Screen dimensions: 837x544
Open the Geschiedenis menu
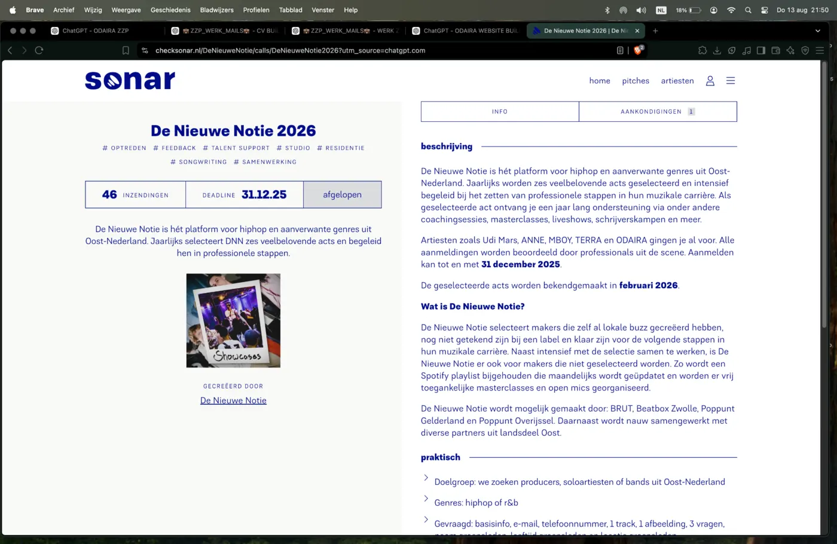[170, 10]
